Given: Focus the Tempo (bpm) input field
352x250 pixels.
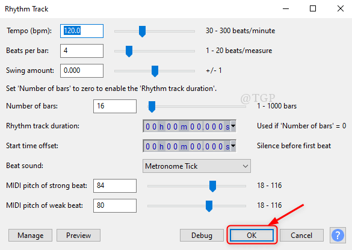Looking at the screenshot, I should (82, 31).
